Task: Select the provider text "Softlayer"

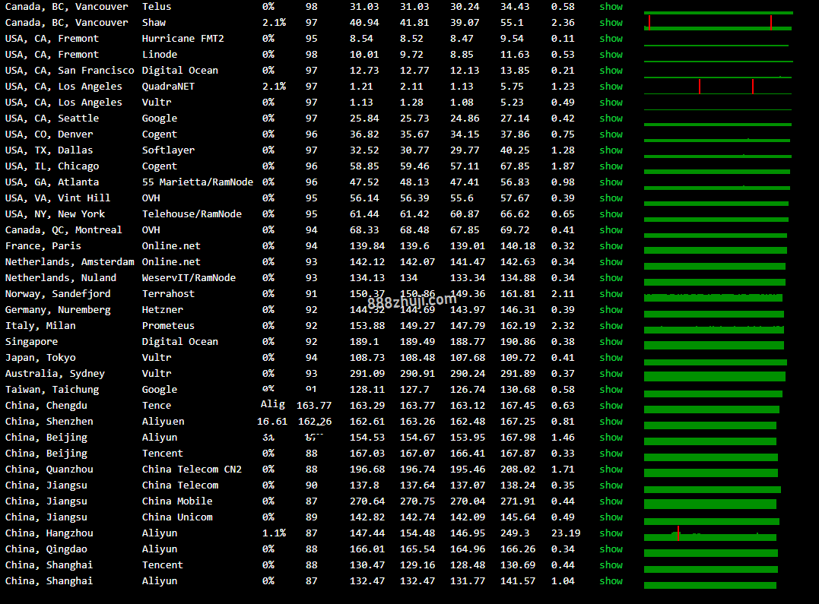Action: (168, 150)
